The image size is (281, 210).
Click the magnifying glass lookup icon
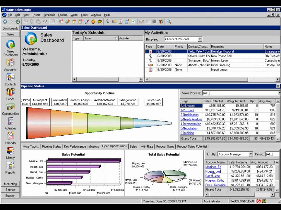pos(169,22)
